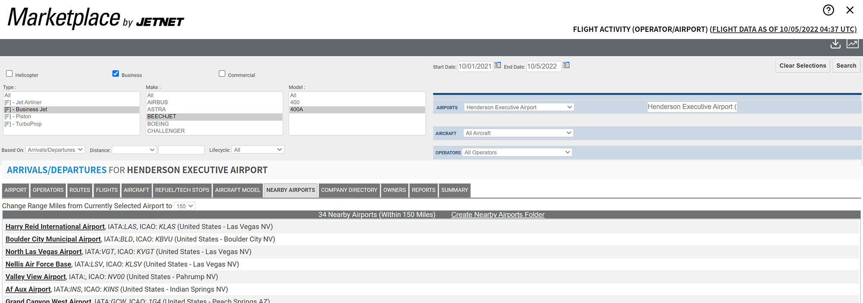This screenshot has width=863, height=303.
Task: Enable the Commercial checkbox
Action: pos(222,74)
